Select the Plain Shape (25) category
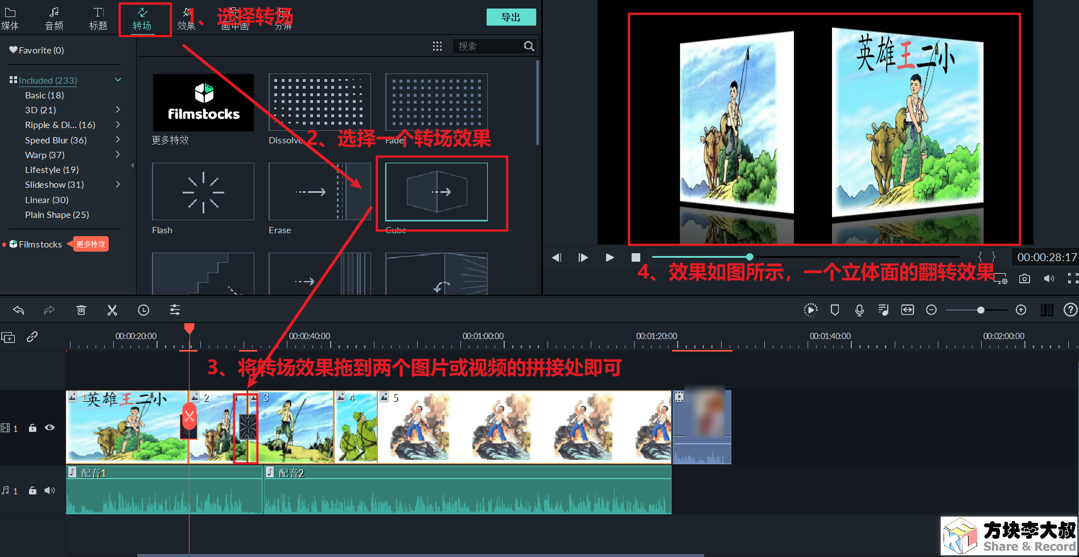The height and width of the screenshot is (557, 1079). tap(57, 214)
